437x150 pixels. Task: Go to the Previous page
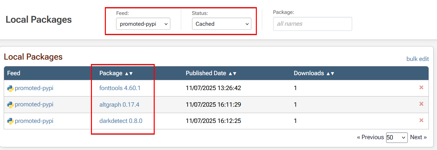[370, 137]
